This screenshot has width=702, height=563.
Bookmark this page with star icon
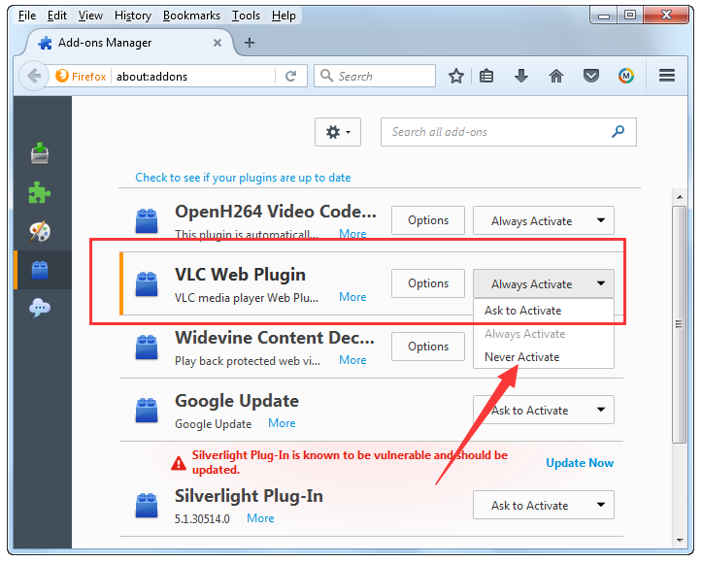pyautogui.click(x=456, y=76)
